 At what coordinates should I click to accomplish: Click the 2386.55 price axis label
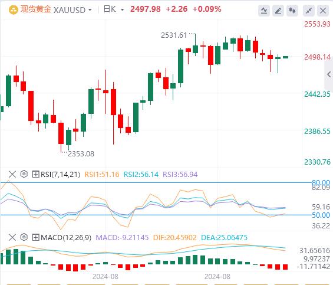(x=317, y=132)
